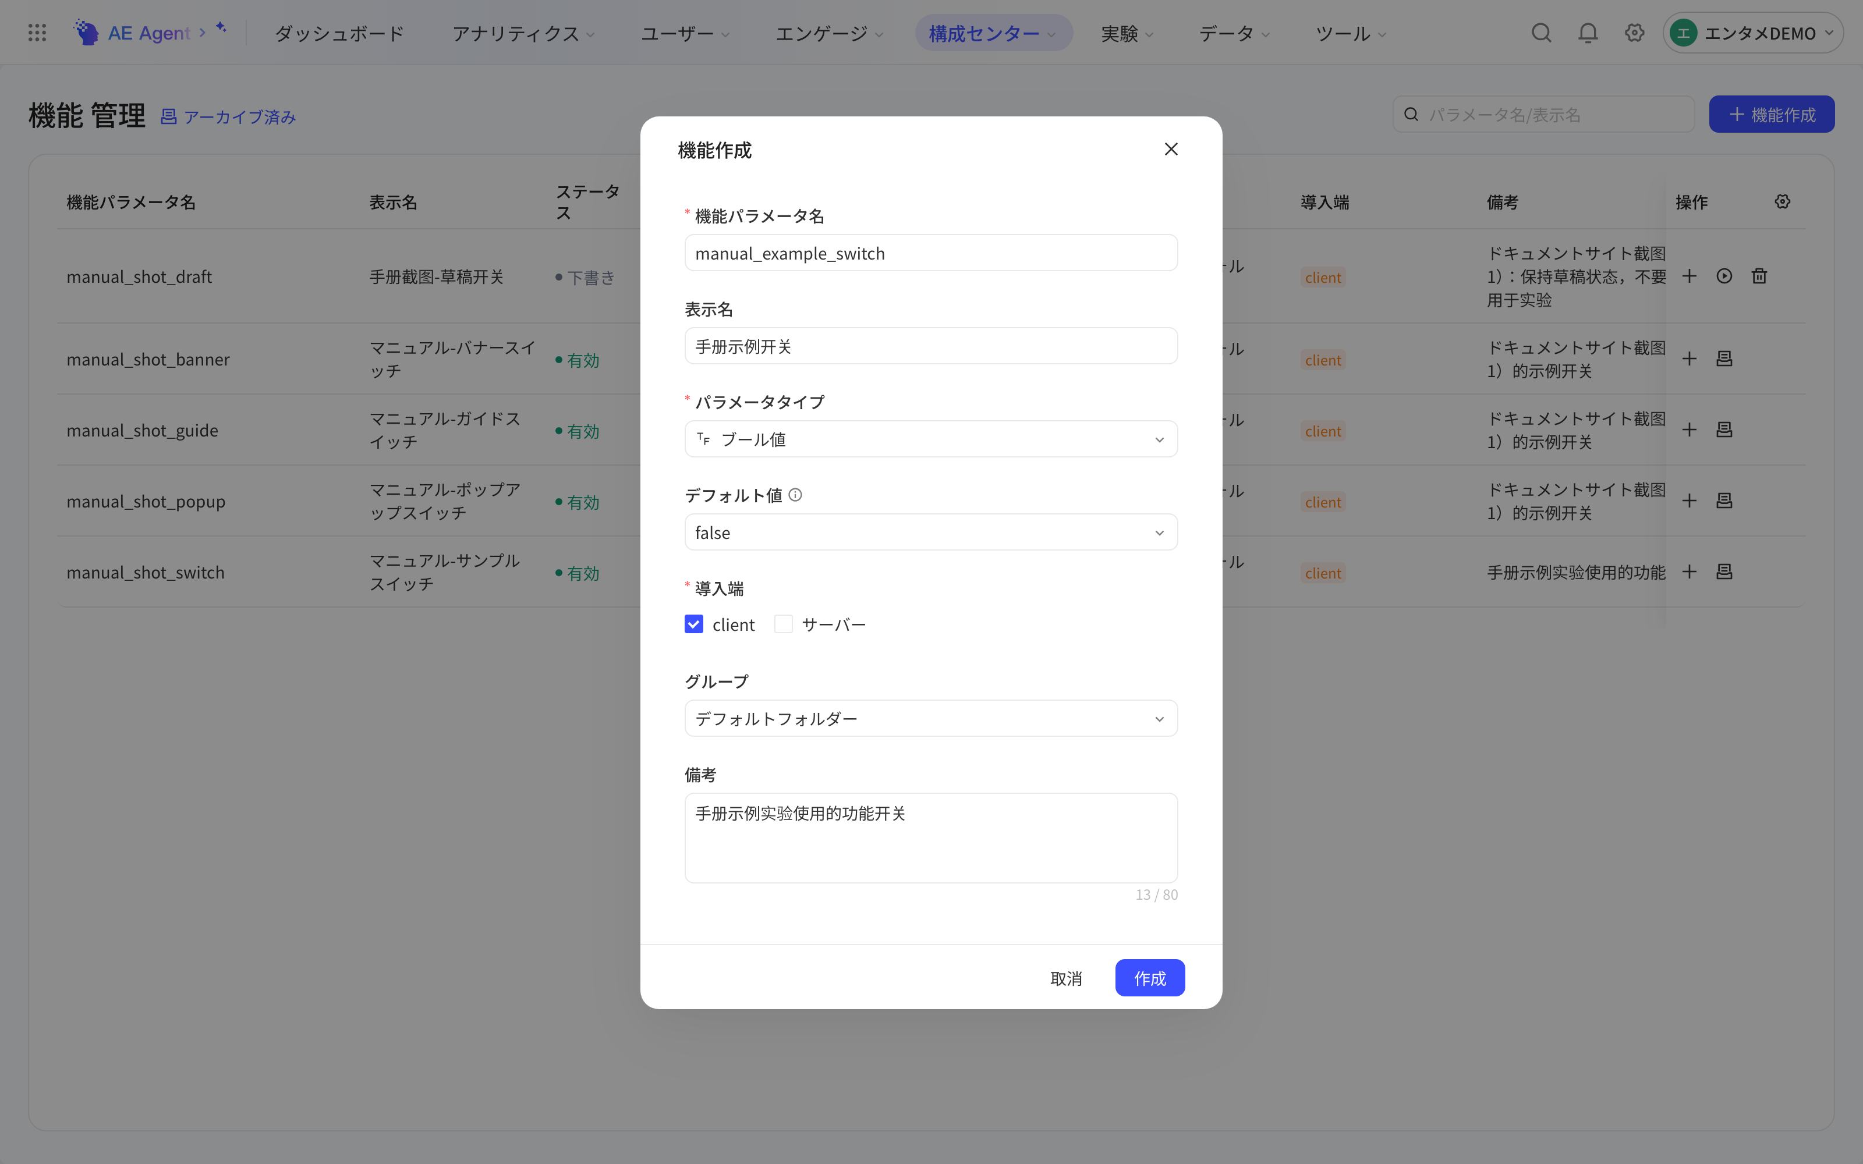
Task: Click the publish play icon for manual_shot_draft
Action: (1724, 276)
